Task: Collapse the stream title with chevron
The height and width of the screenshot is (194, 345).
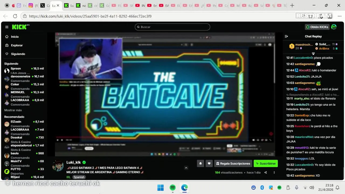Action: (x=186, y=168)
